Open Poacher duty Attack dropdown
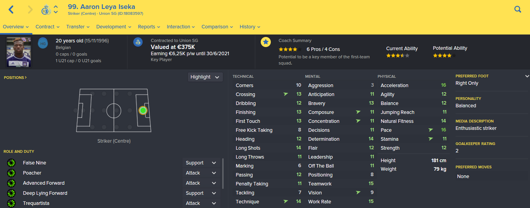The width and height of the screenshot is (530, 208). coord(201,173)
